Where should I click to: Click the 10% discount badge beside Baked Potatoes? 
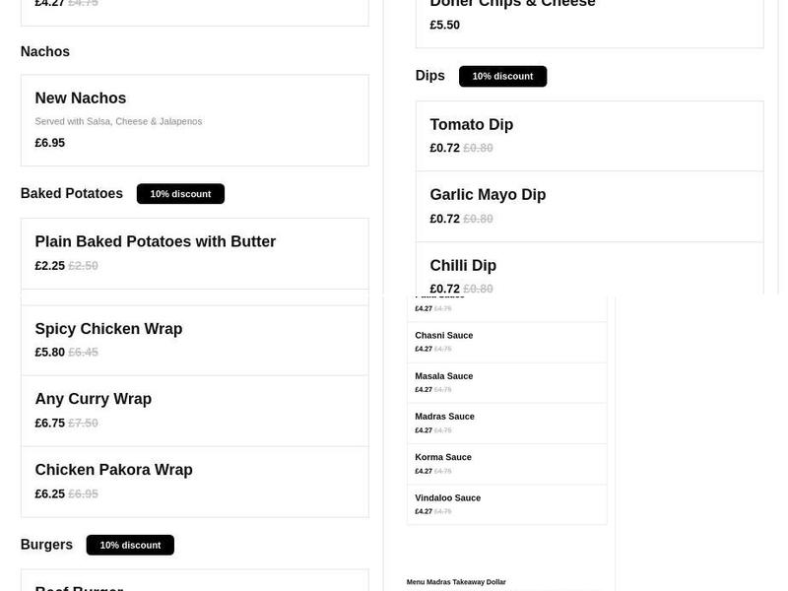(180, 193)
